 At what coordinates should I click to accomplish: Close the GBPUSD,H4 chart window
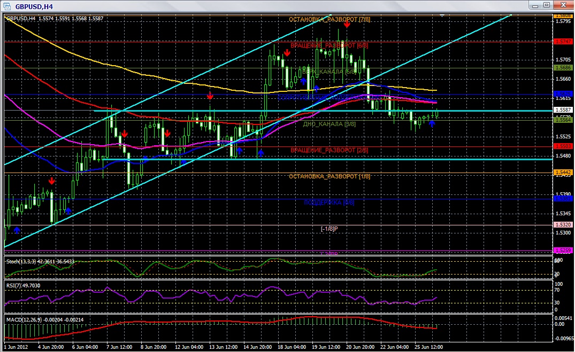(563, 5)
